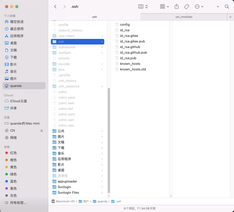Click Macintosh HD in path bar

tap(63, 201)
